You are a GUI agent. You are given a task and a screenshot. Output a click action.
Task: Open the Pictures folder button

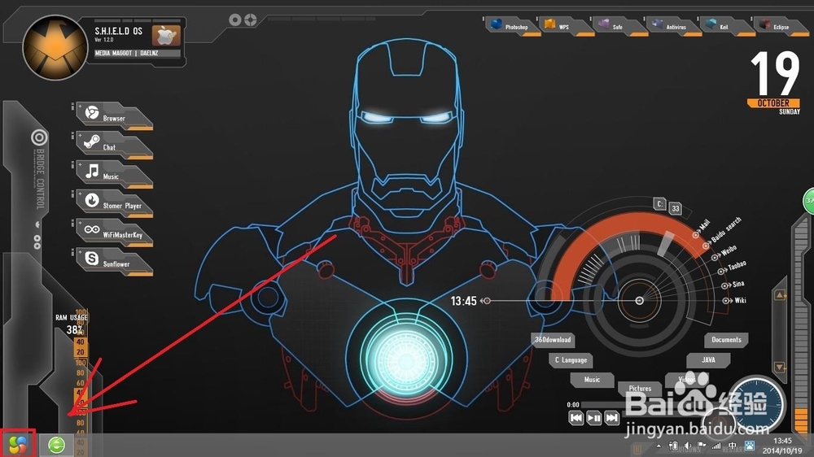[640, 388]
